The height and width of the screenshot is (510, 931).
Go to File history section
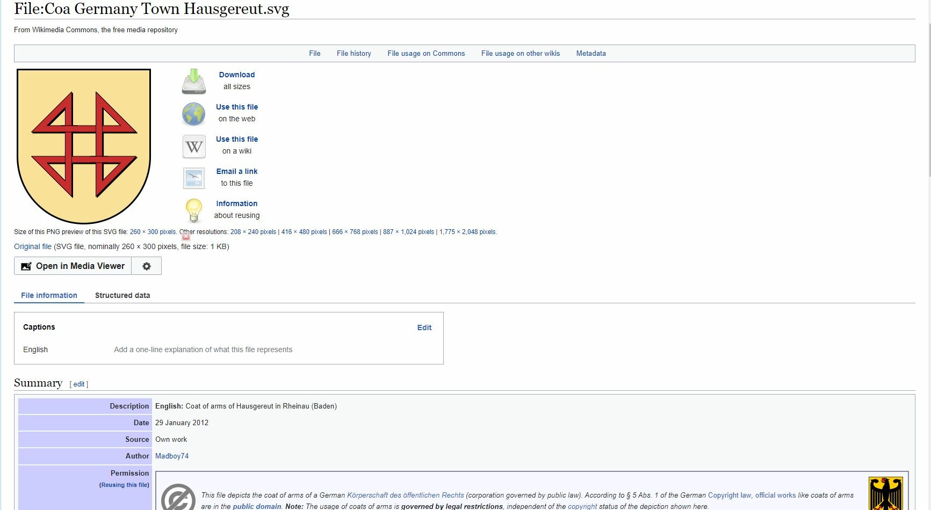(353, 54)
